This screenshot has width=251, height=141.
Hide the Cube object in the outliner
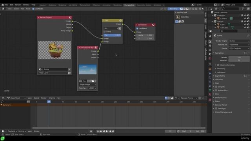245,25
